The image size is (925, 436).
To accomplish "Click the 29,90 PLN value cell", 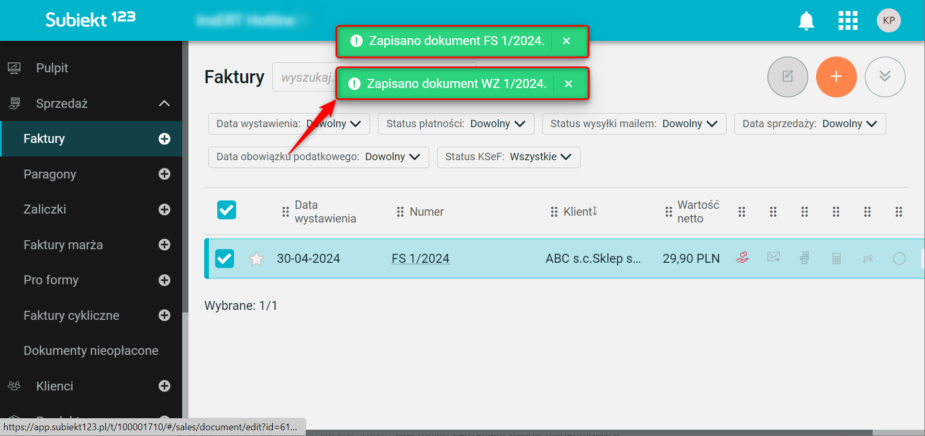I will point(691,259).
